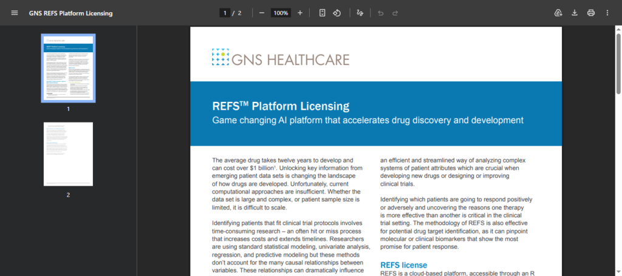Click the zoom out minus button
The height and width of the screenshot is (276, 622).
point(262,13)
